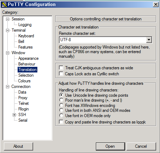Open Features settings category
160x153 pixels.
[x=25, y=47]
